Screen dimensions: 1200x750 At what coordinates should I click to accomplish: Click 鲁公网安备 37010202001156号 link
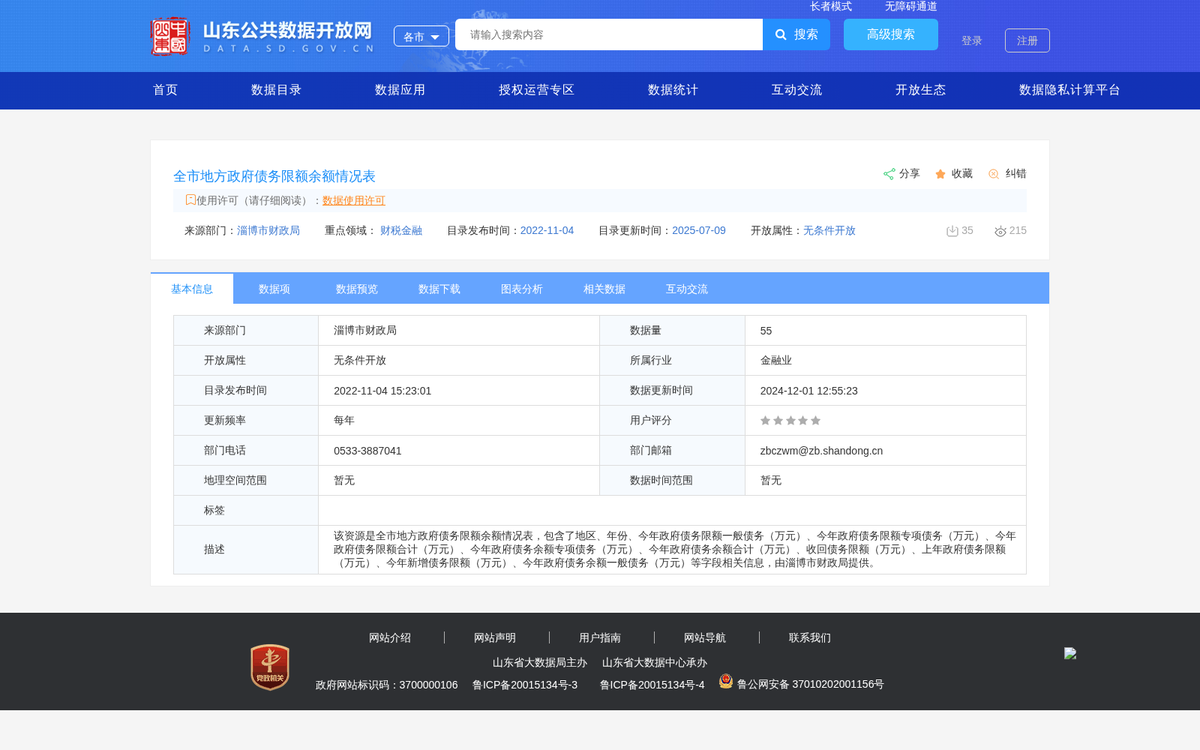(811, 684)
